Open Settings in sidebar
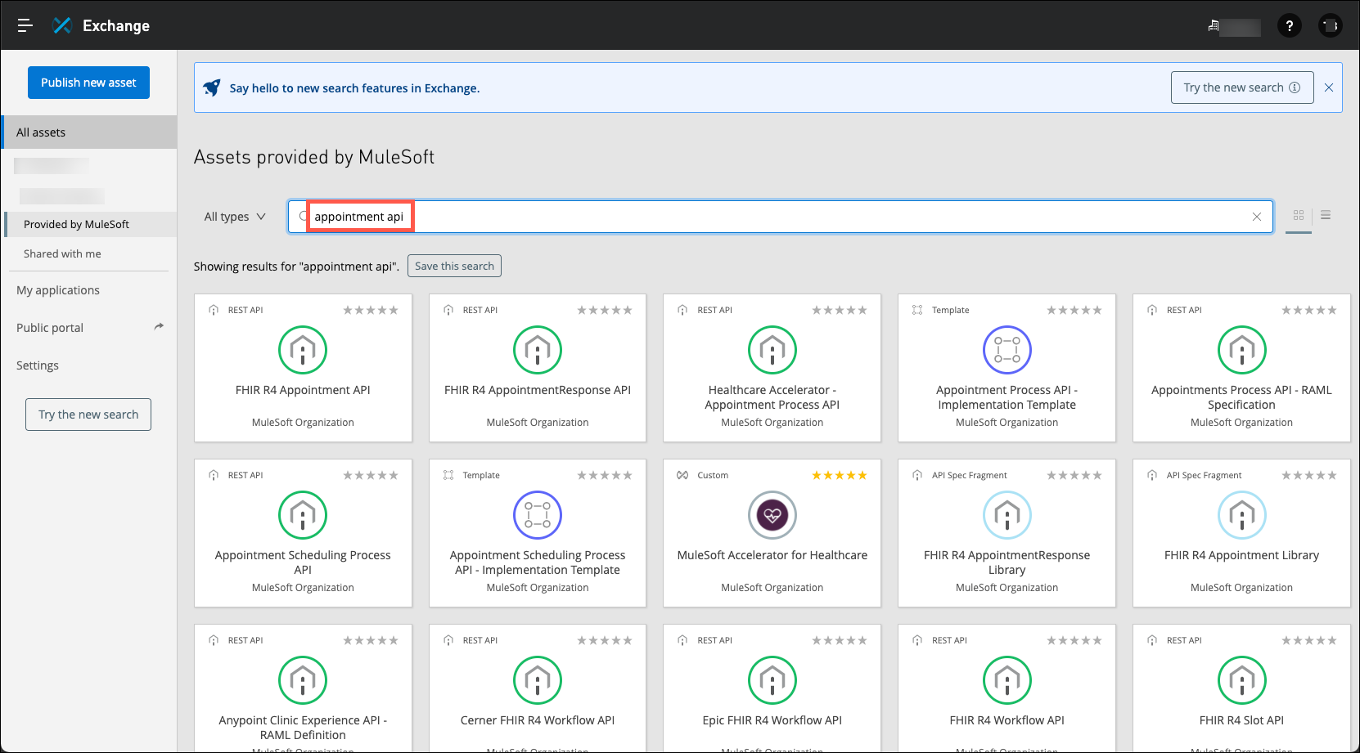Viewport: 1360px width, 753px height. click(38, 365)
